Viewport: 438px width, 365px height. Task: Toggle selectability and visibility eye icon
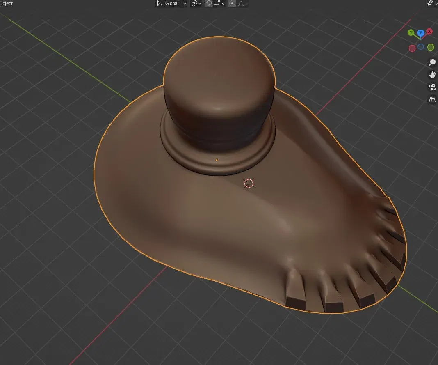430,3
